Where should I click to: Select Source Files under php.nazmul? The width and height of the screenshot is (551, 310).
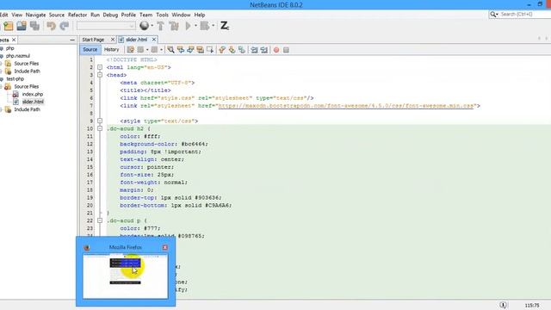pyautogui.click(x=27, y=64)
